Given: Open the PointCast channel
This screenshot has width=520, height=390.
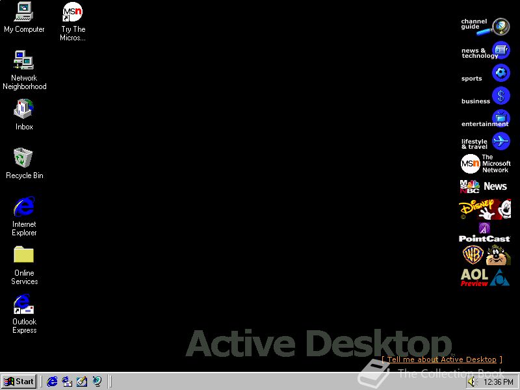Looking at the screenshot, I should [x=484, y=233].
